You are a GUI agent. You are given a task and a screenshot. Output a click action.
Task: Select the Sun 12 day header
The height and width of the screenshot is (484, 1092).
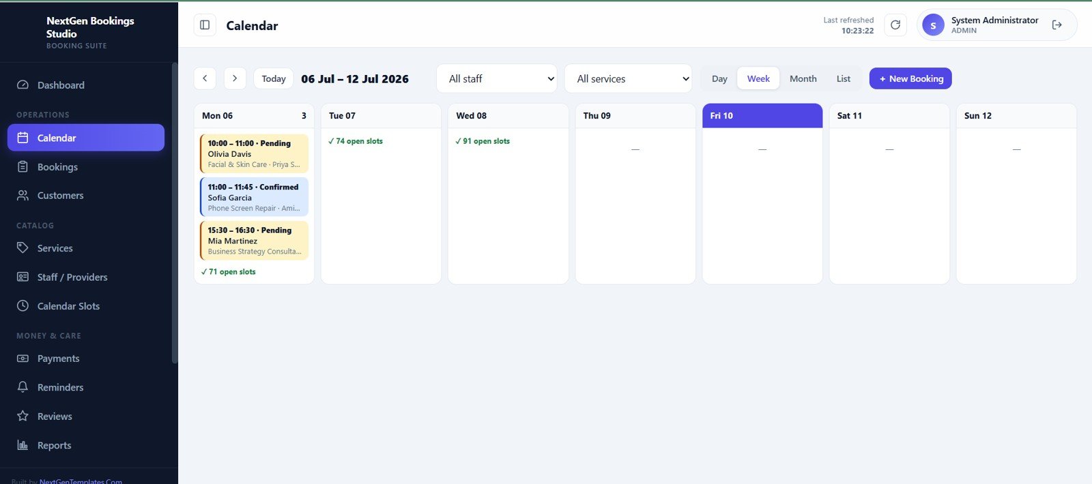(x=1016, y=116)
